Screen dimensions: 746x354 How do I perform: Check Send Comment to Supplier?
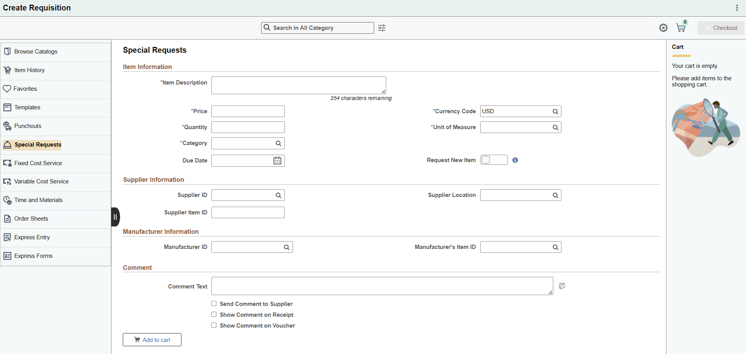click(214, 304)
